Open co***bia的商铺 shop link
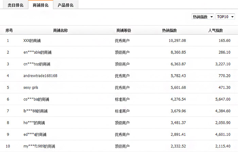238x152 pixels. click(36, 99)
